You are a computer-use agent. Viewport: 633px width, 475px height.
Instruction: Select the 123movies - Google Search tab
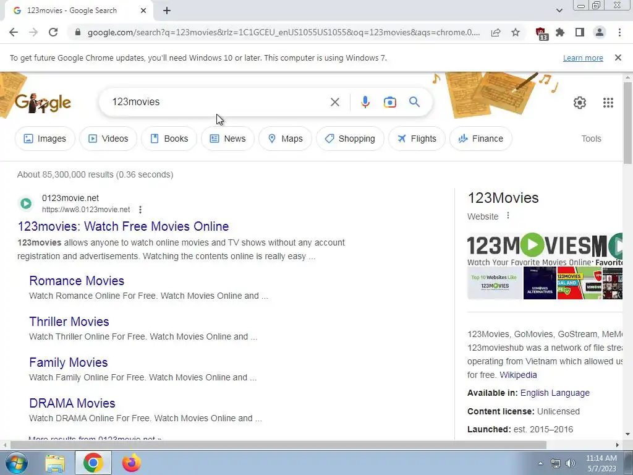tap(79, 11)
